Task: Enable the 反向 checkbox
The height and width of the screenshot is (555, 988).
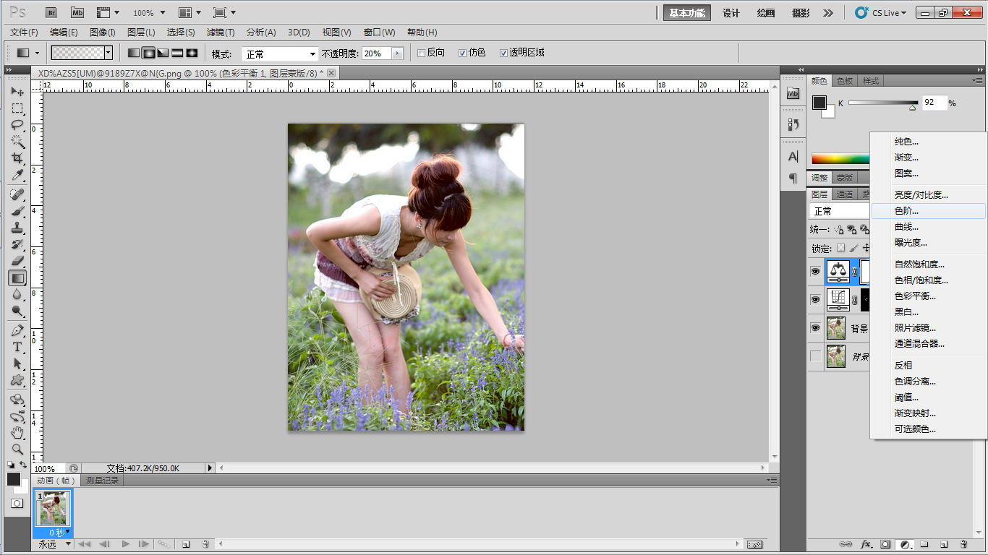Action: coord(422,53)
